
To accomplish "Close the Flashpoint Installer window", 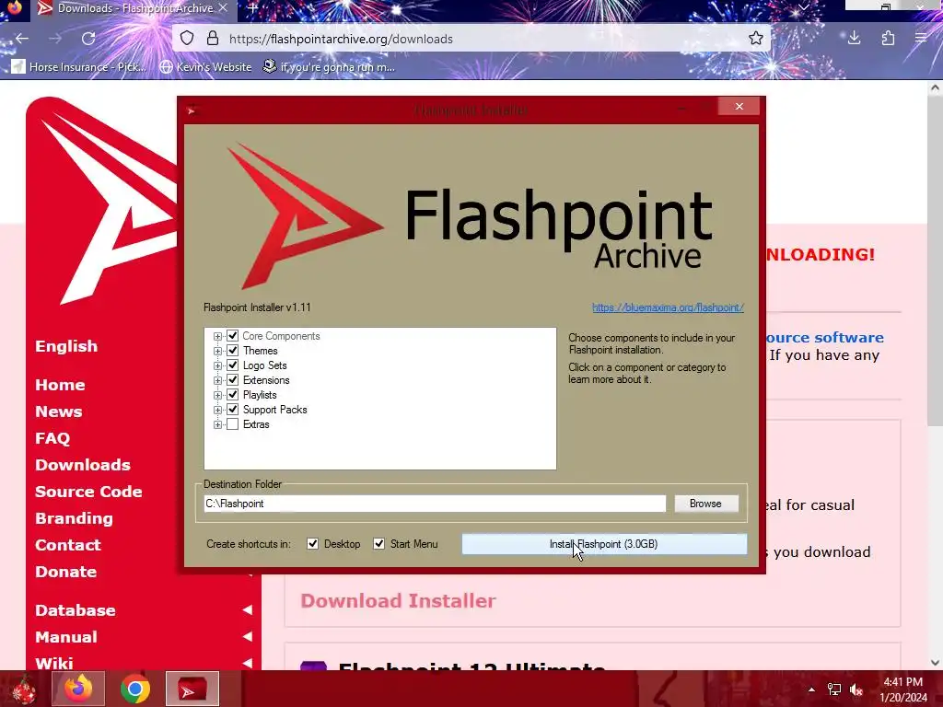I will [x=739, y=107].
